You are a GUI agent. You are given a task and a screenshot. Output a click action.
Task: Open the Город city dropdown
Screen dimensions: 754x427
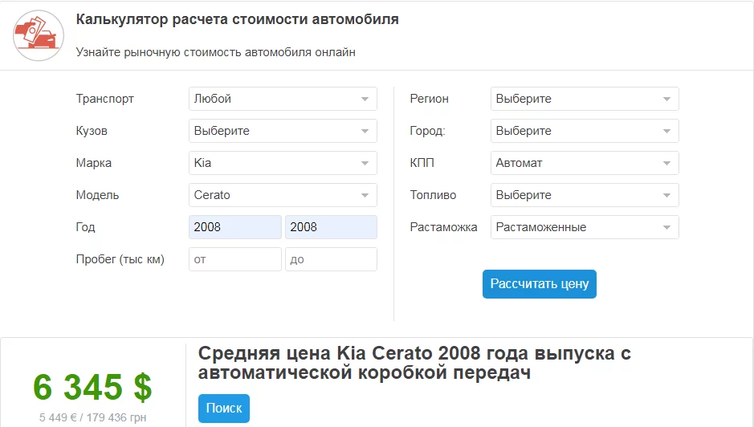click(x=585, y=131)
